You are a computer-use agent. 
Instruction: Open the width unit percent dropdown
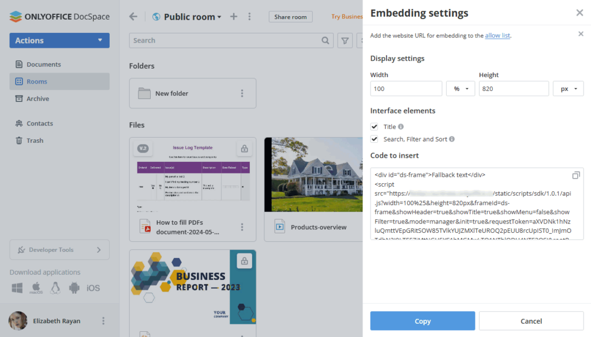click(x=460, y=89)
